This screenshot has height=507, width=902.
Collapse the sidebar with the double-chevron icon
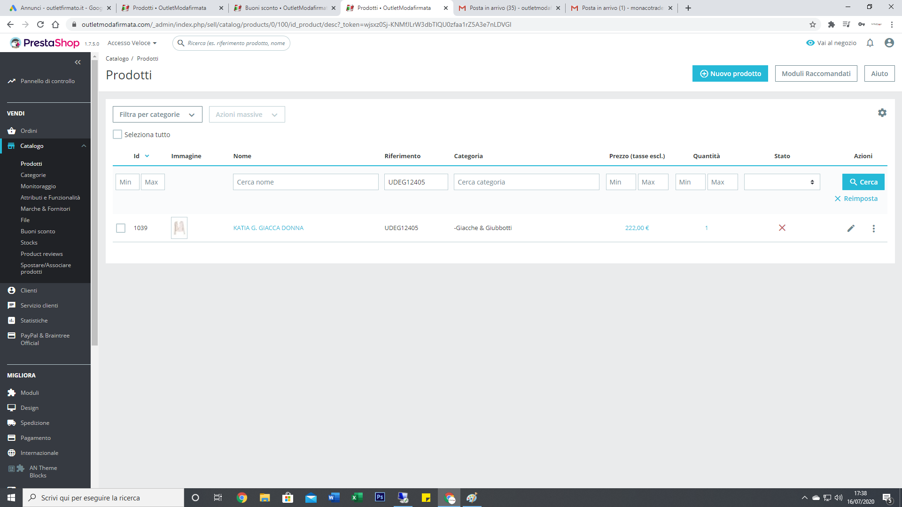coord(78,62)
